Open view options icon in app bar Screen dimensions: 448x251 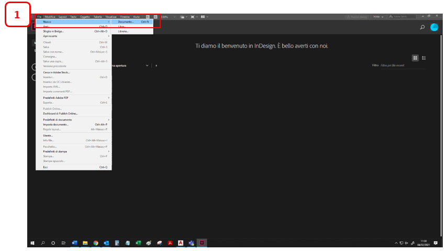click(x=183, y=17)
